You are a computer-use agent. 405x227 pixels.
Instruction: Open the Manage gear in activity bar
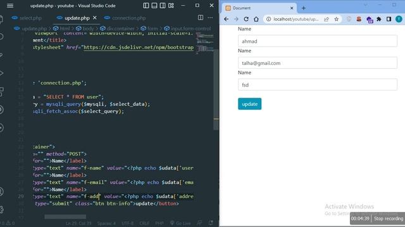[x=1, y=209]
